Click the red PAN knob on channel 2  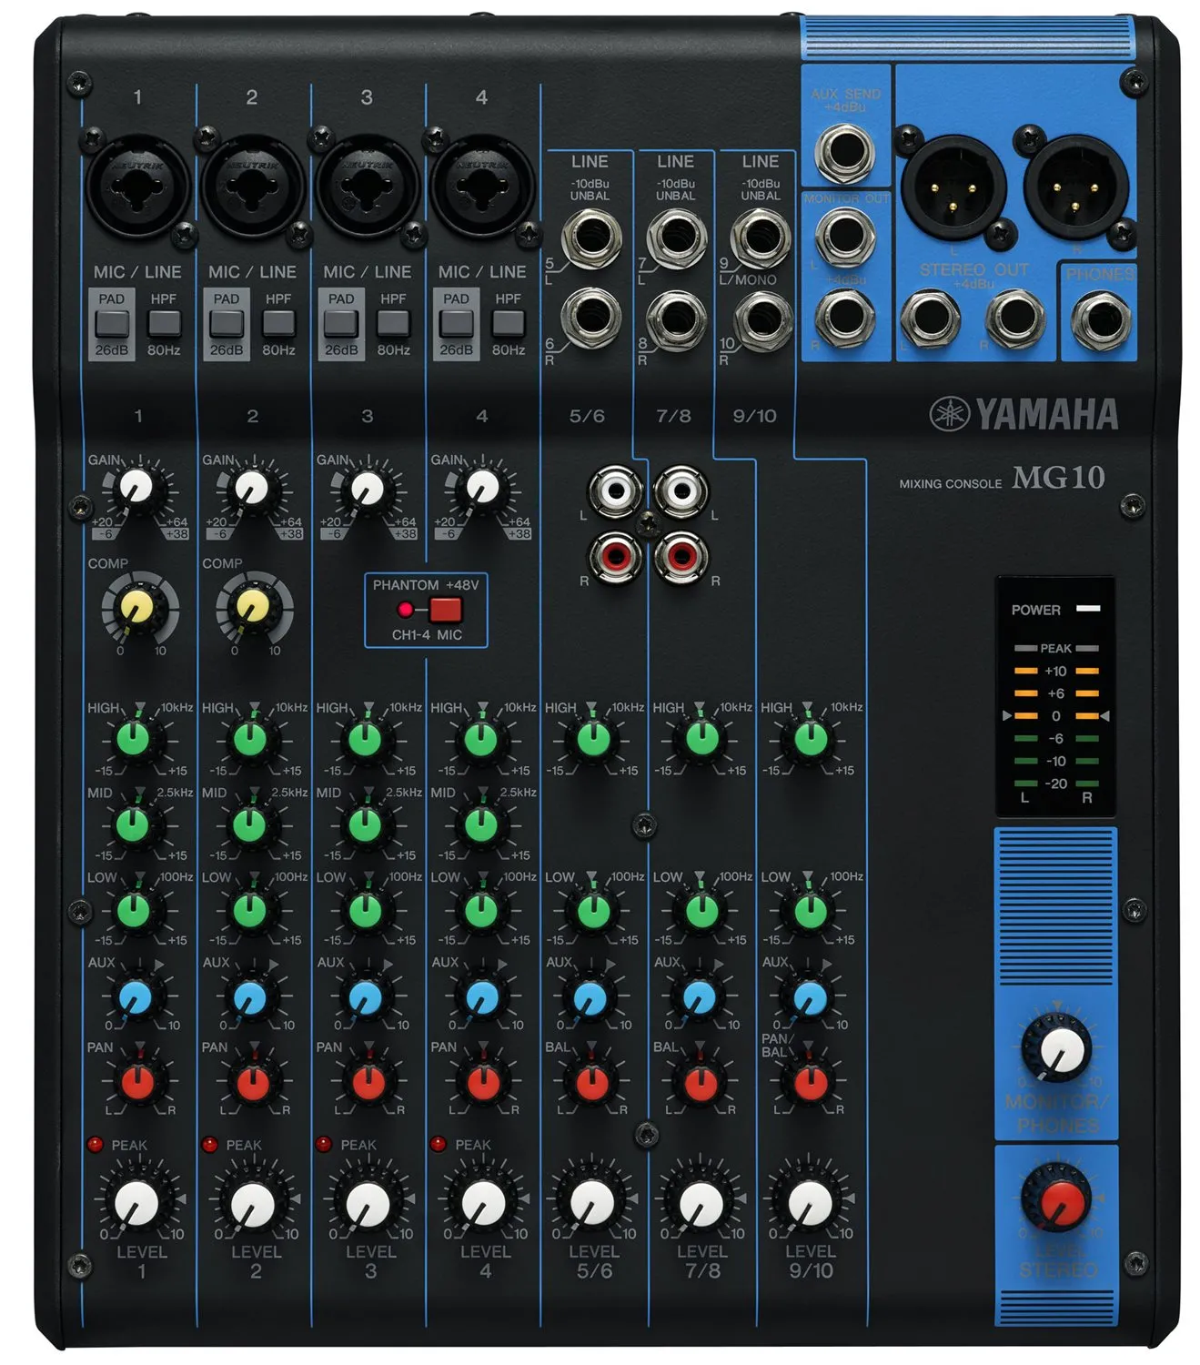pyautogui.click(x=252, y=1083)
